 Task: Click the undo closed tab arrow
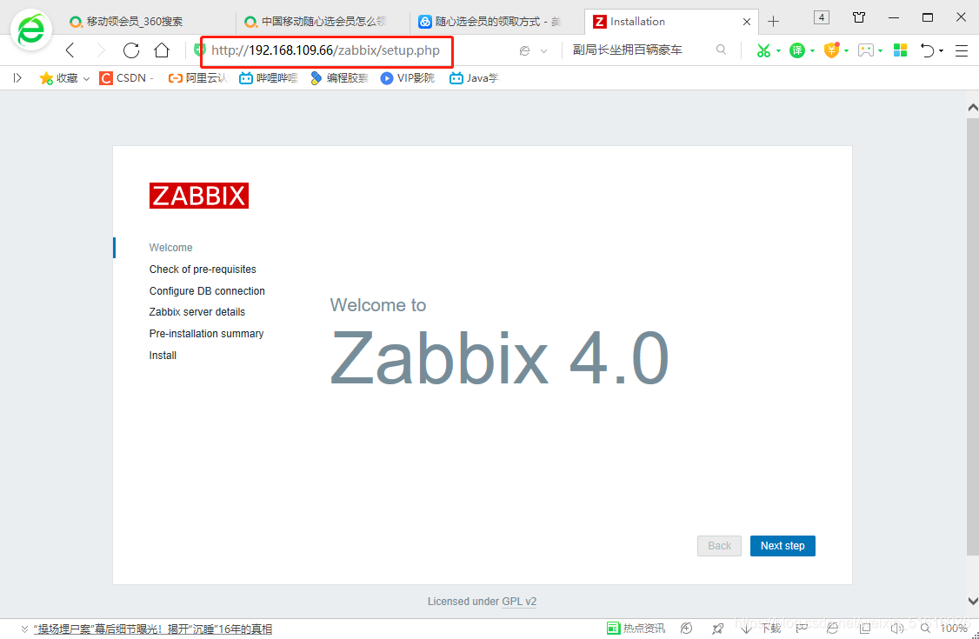[927, 50]
